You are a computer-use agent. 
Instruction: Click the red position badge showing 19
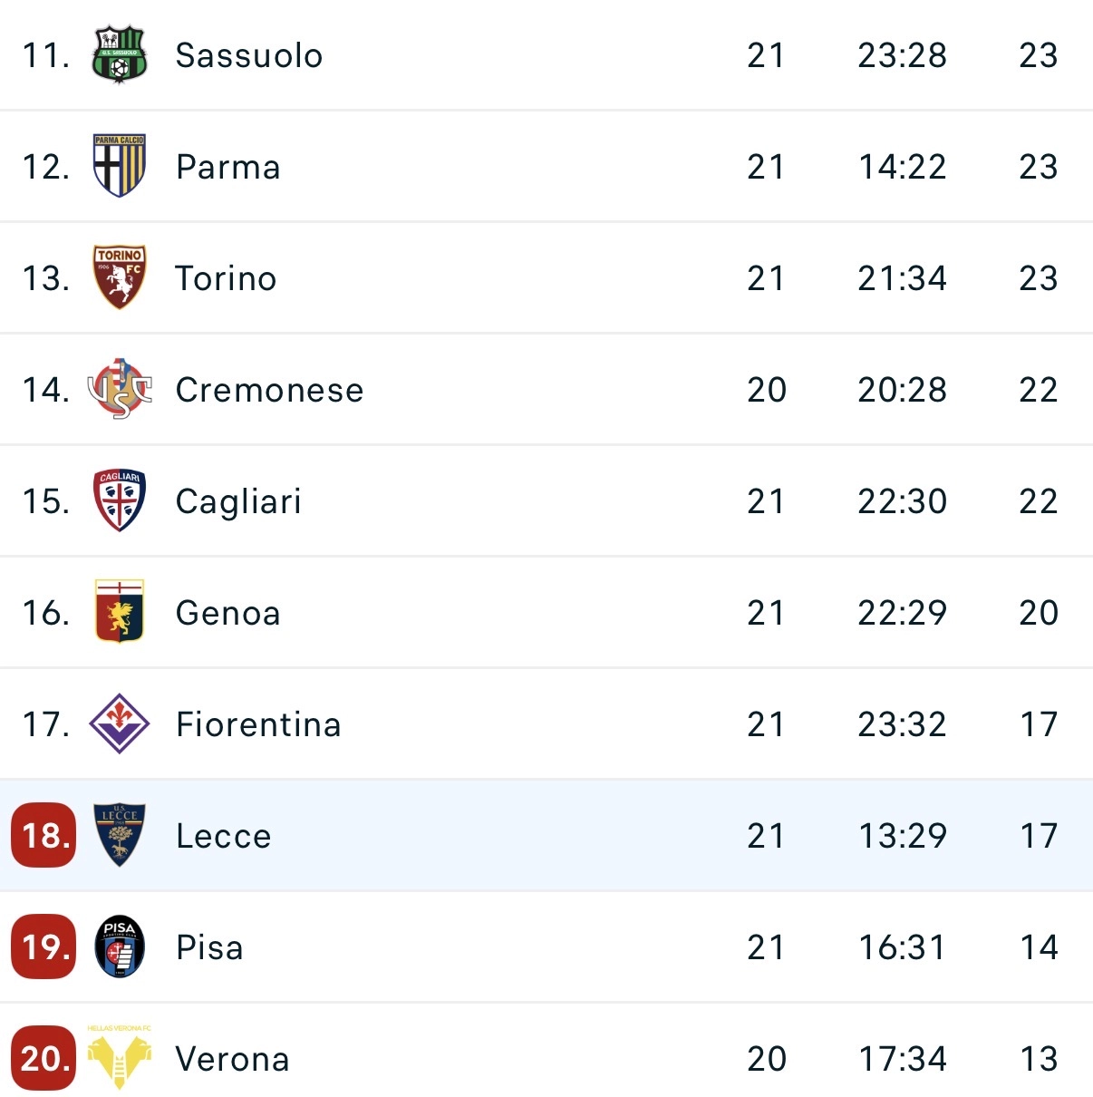pos(43,947)
